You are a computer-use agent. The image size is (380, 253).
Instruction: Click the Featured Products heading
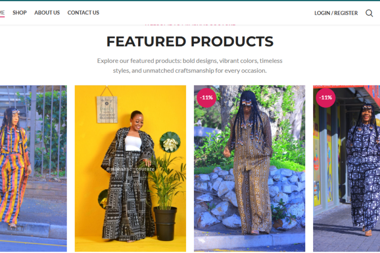point(190,42)
